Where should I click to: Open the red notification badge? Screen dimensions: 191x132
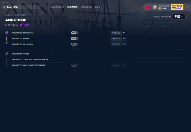coord(148,7)
